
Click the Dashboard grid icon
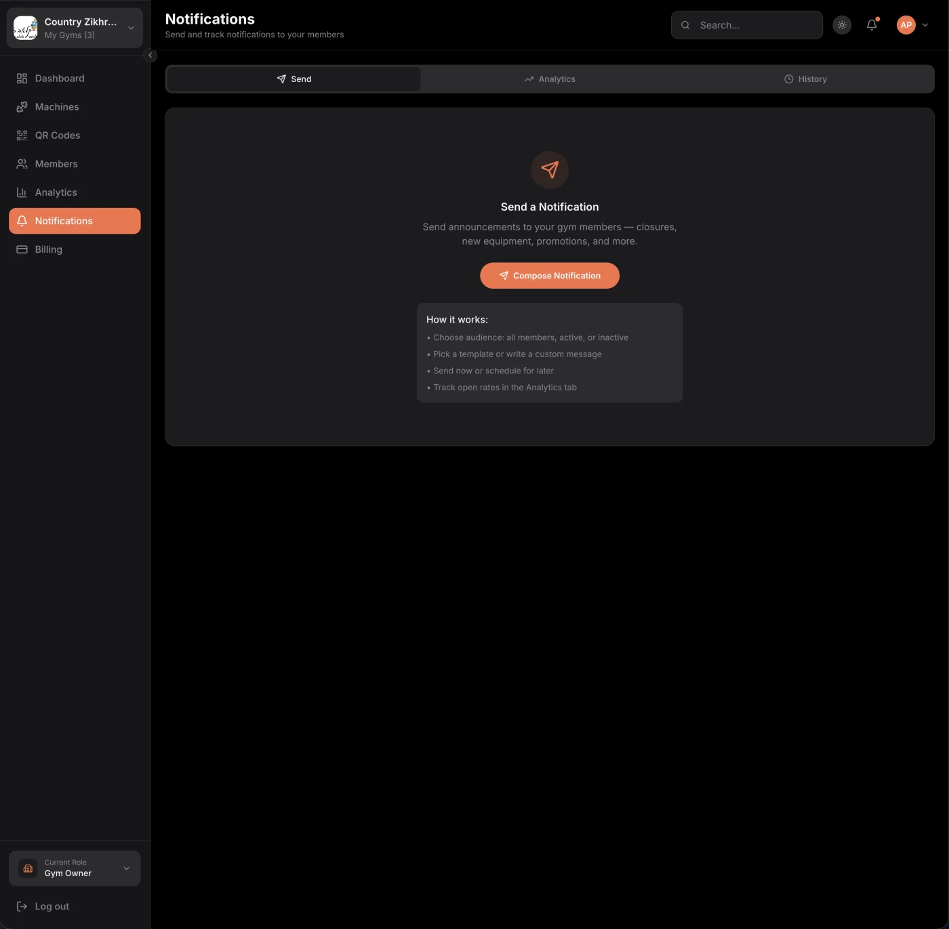point(22,79)
